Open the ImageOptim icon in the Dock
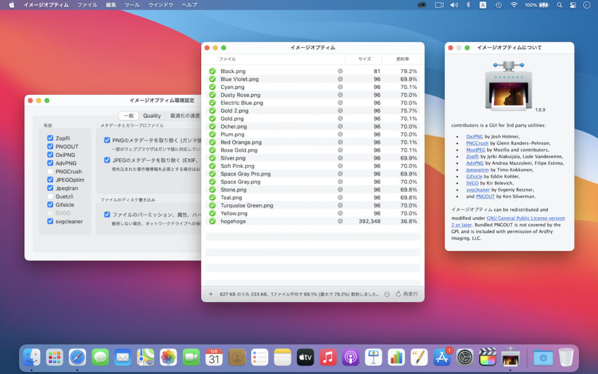 pos(509,357)
